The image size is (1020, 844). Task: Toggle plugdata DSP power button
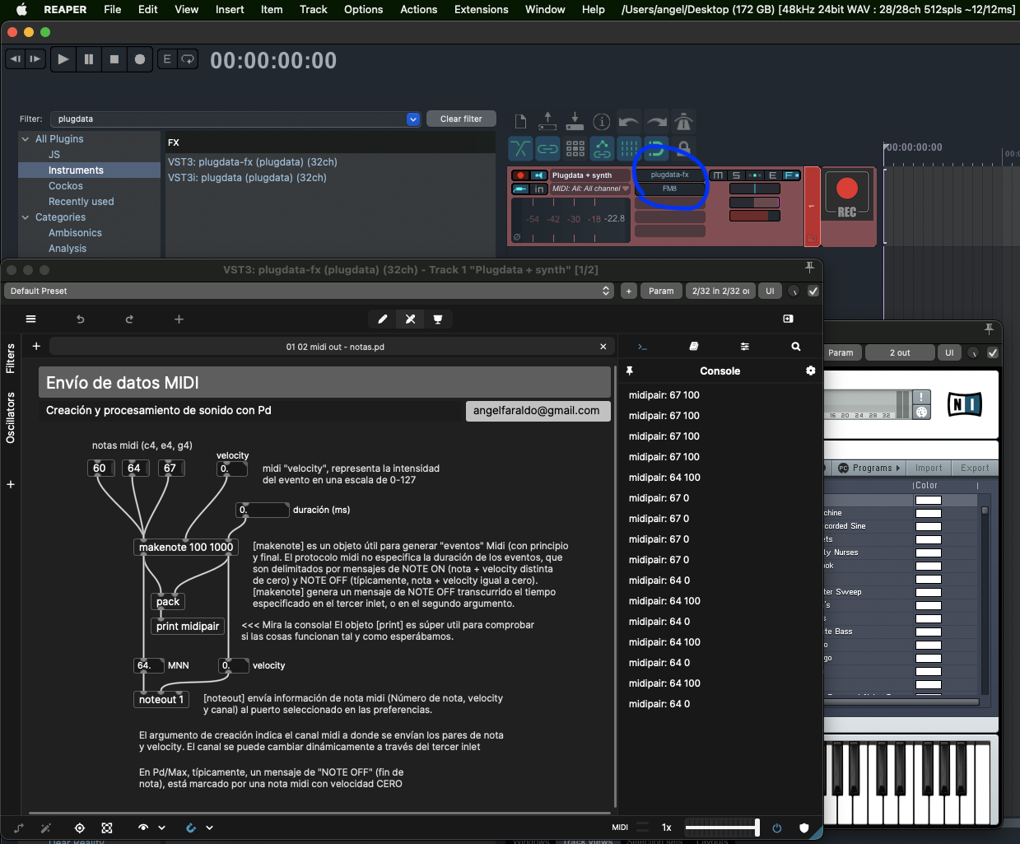(x=776, y=828)
